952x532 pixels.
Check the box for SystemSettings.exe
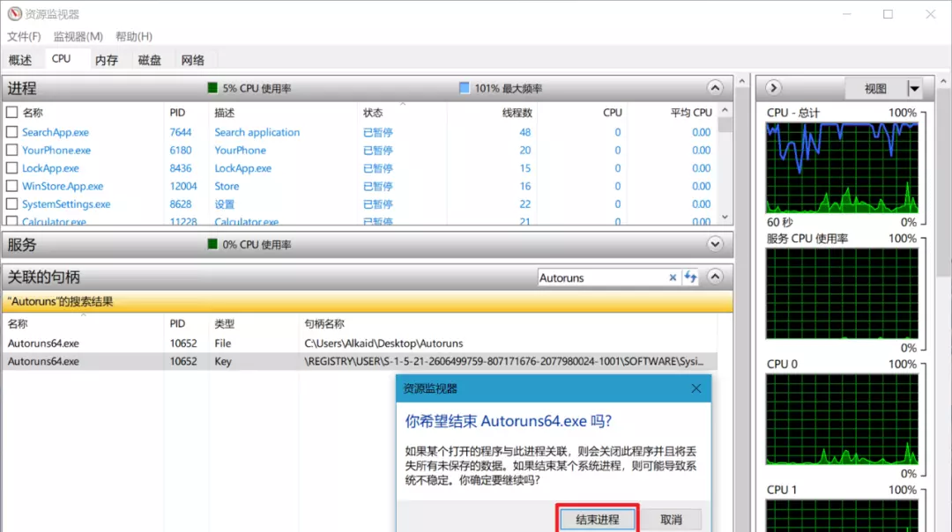(x=11, y=203)
